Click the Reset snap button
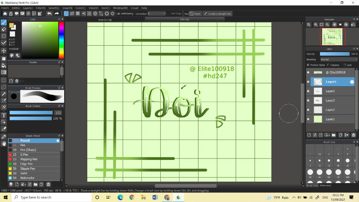 (195, 14)
